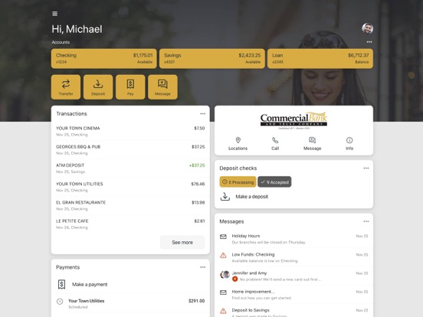This screenshot has height=317, width=423.
Task: Open Your Town Utilities scheduled payment
Action: click(x=130, y=303)
